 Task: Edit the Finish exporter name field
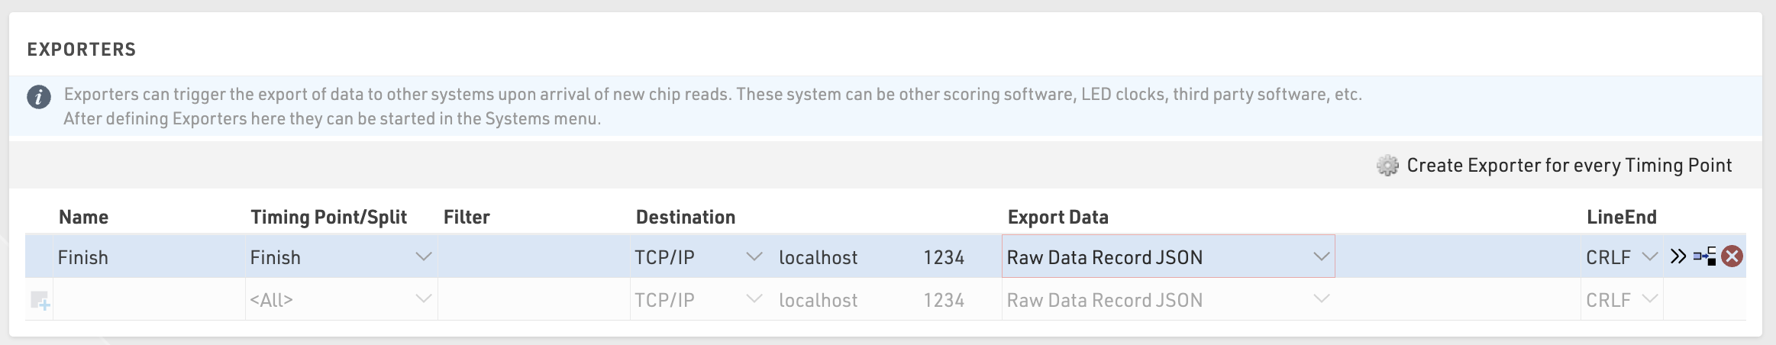145,257
